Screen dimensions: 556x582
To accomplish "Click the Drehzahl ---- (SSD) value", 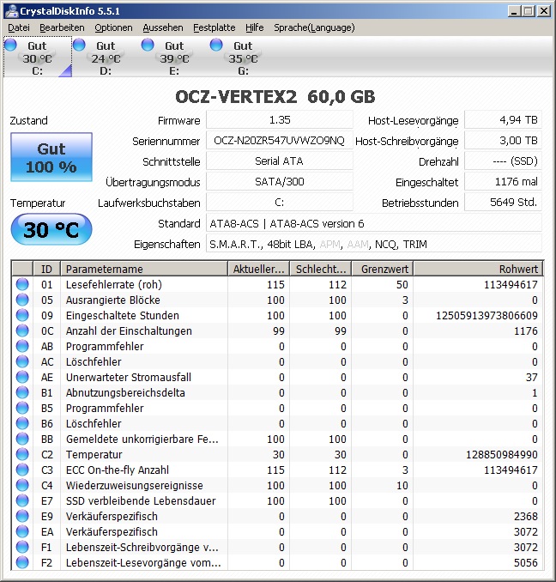I will pos(504,161).
